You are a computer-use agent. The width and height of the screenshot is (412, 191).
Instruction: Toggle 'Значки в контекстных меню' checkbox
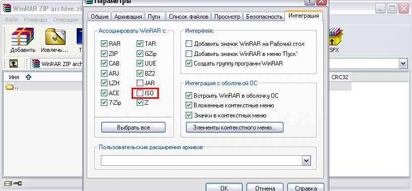coord(189,115)
